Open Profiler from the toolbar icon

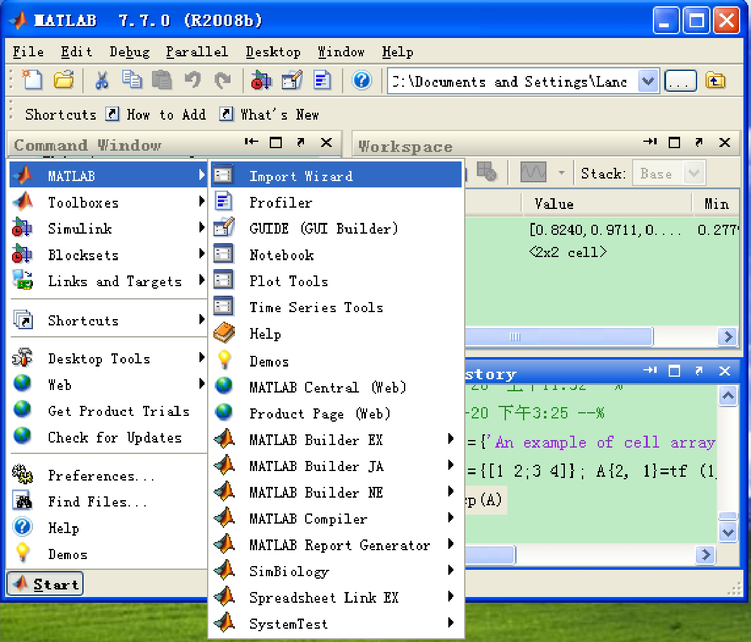coord(322,80)
